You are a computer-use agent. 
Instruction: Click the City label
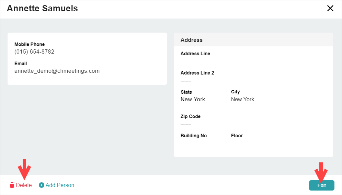click(236, 92)
